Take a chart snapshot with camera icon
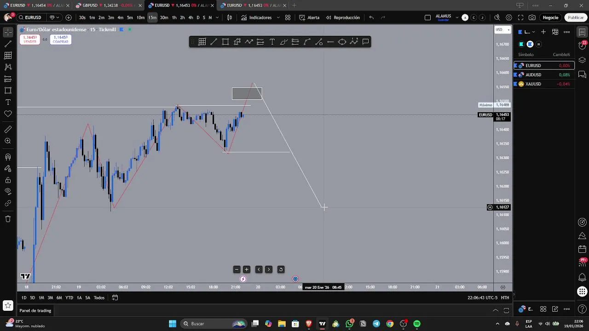Screen dimensions: 589x331 [x=532, y=17]
